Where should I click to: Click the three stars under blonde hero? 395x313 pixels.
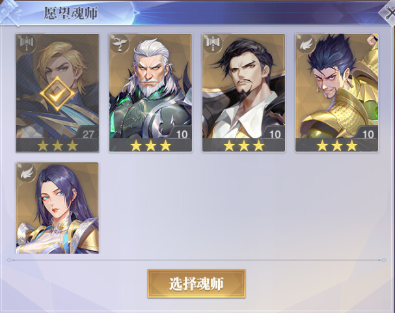(57, 145)
